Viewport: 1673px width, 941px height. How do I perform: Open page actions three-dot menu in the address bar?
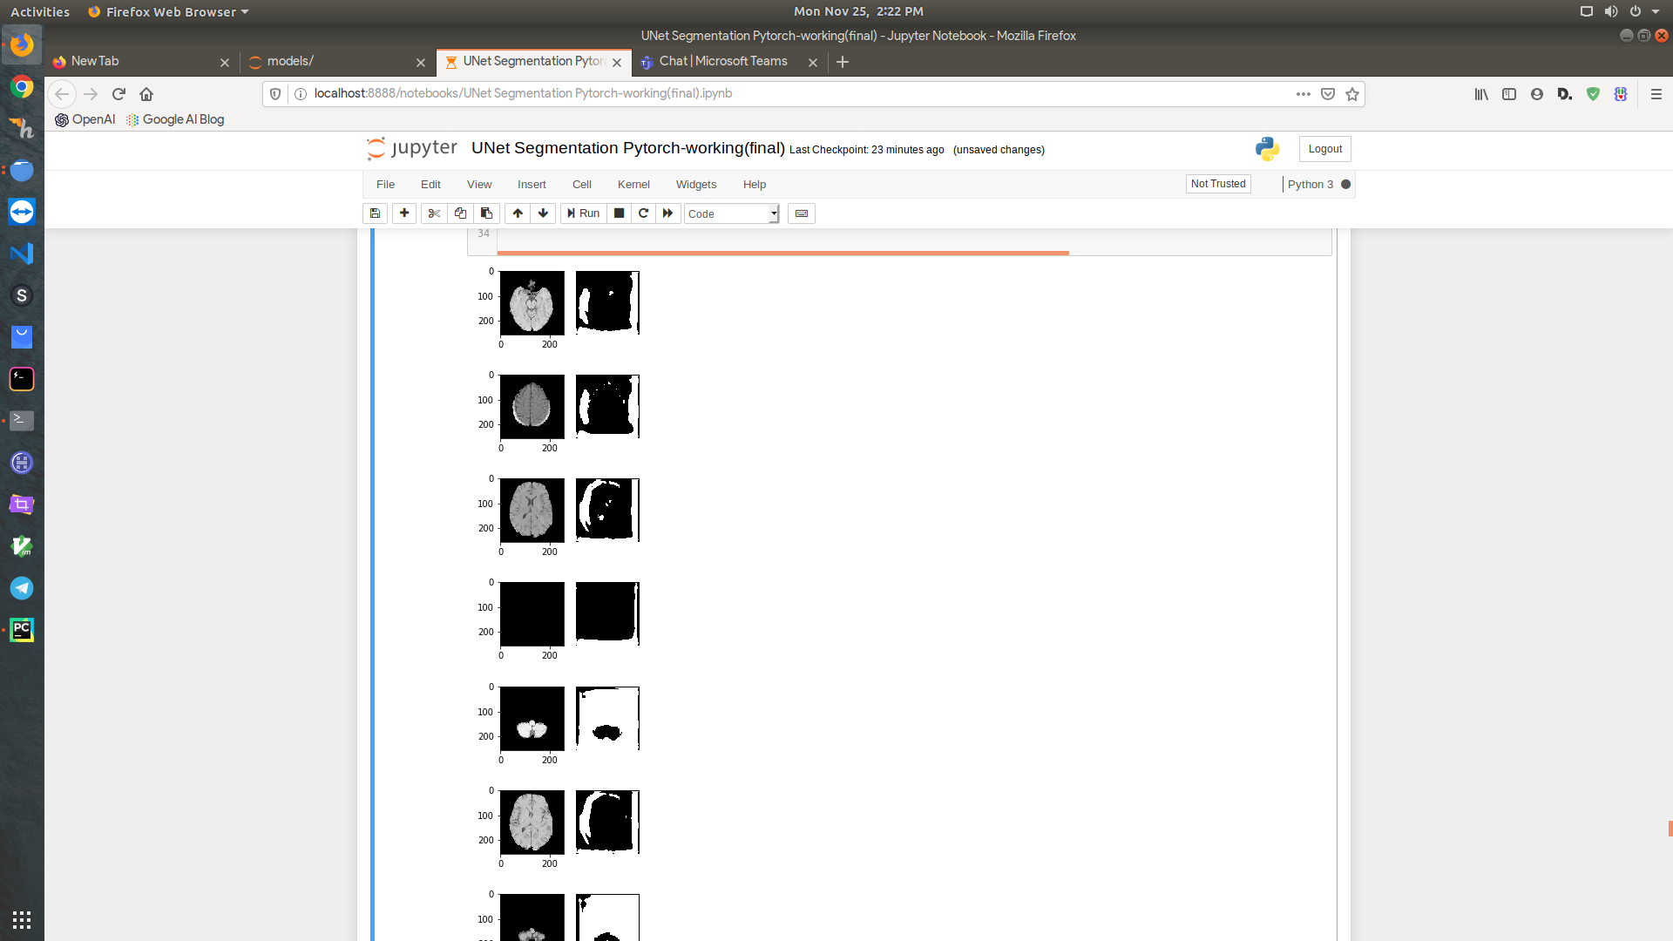click(1304, 94)
